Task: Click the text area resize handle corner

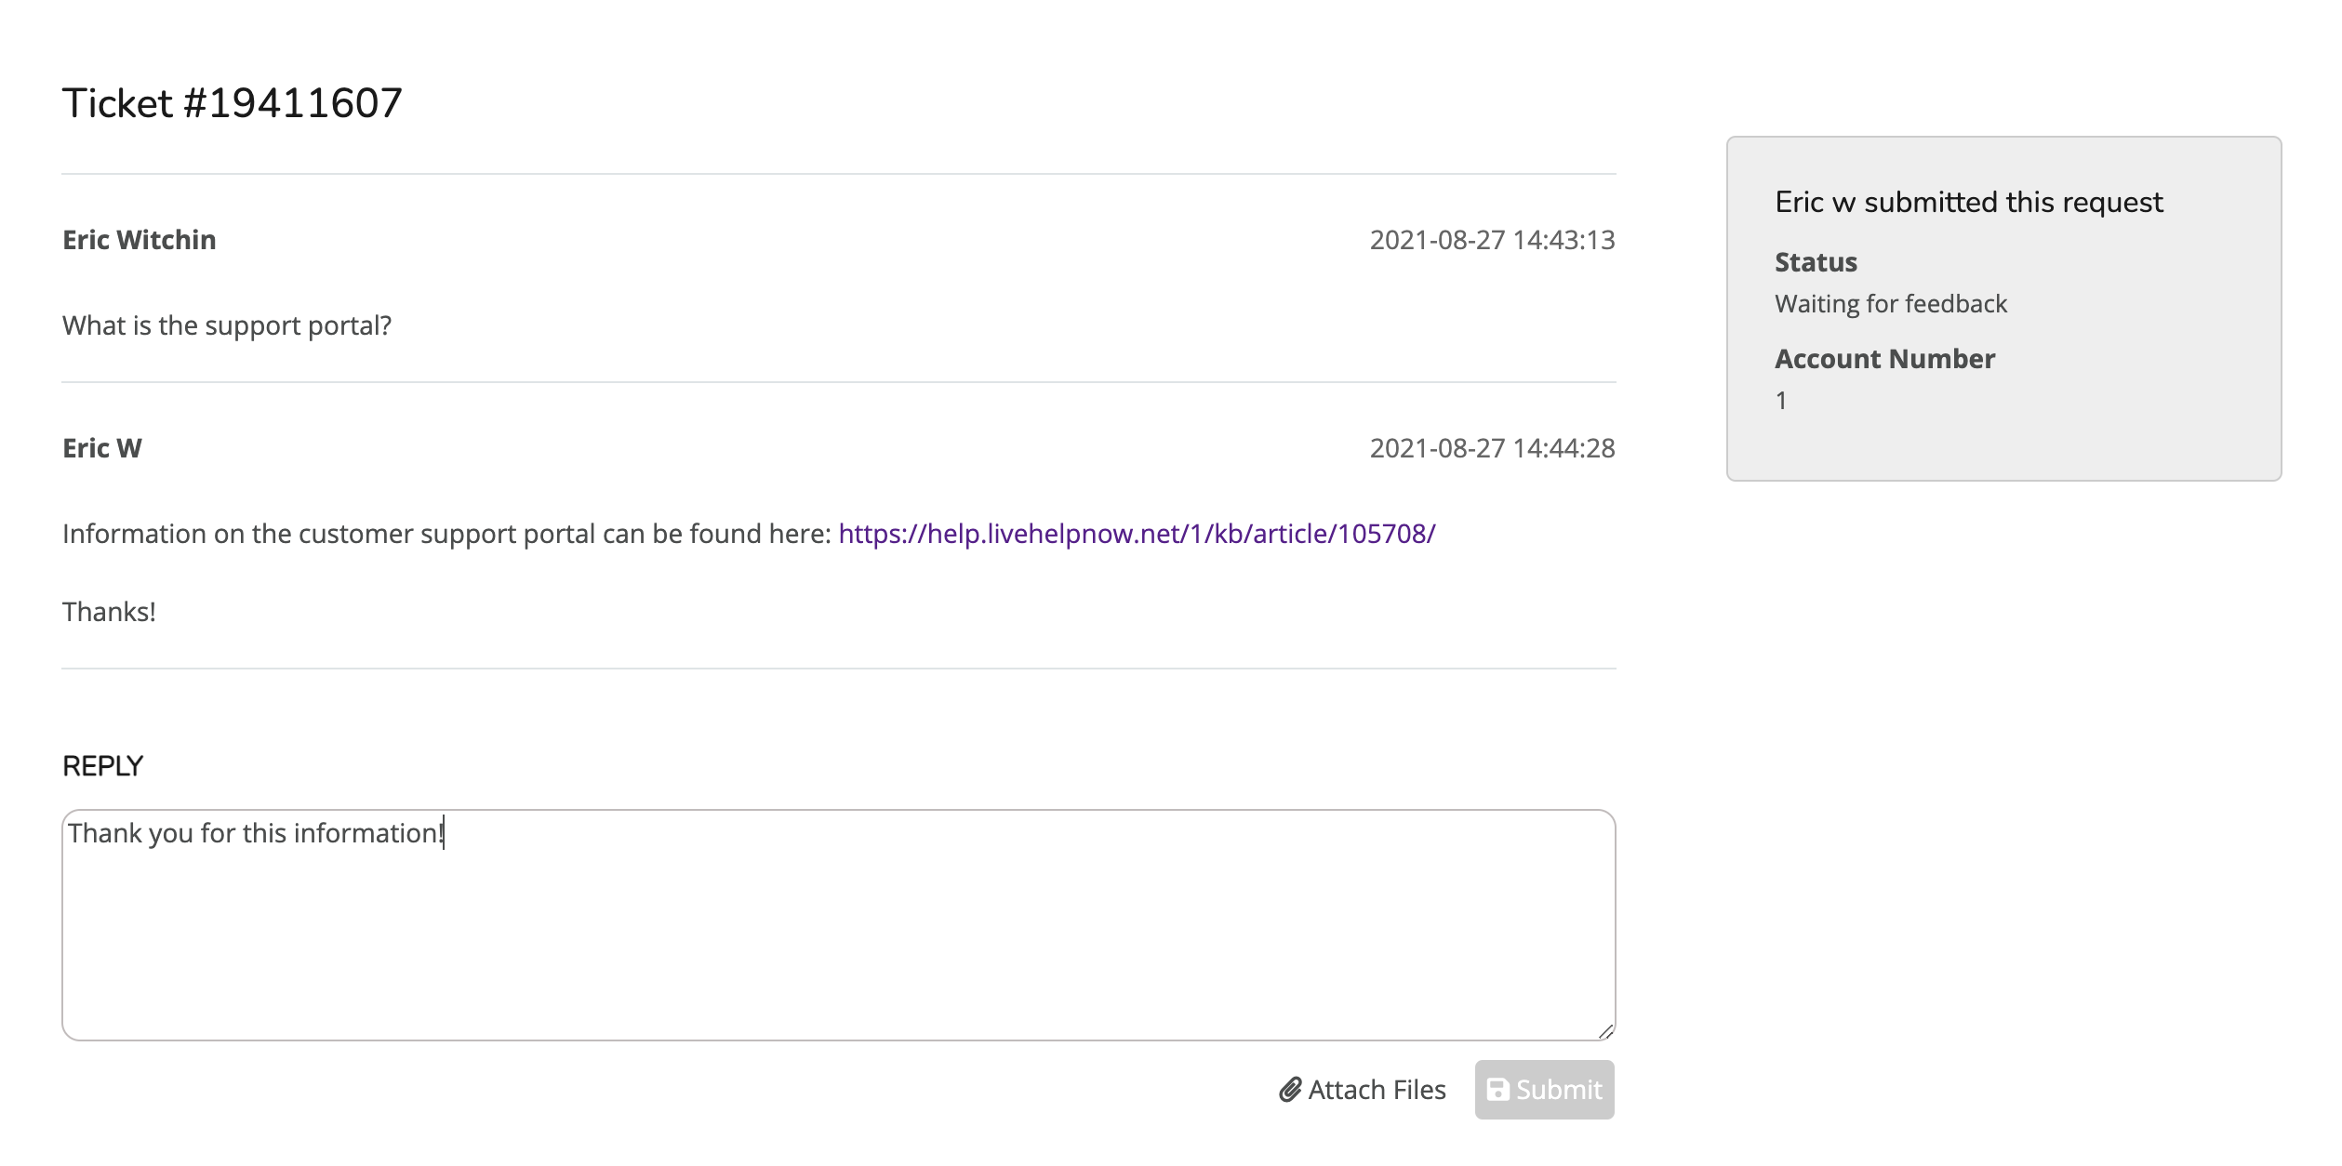Action: (x=1605, y=1031)
